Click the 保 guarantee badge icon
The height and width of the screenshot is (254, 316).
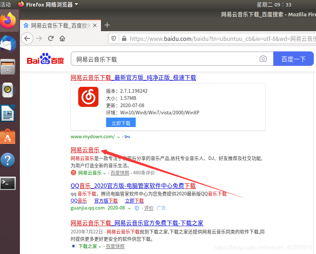[x=137, y=208]
